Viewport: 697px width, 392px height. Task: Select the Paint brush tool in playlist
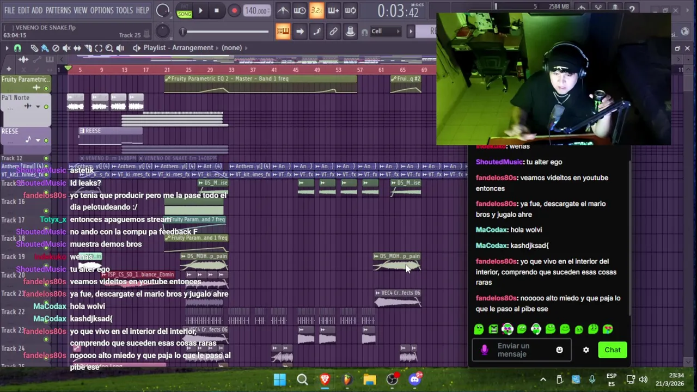coord(45,48)
